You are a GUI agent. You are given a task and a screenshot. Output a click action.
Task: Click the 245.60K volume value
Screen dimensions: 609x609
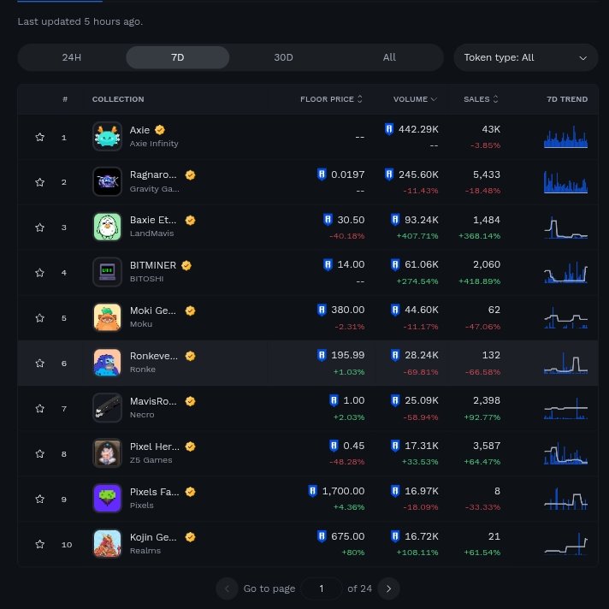click(418, 174)
